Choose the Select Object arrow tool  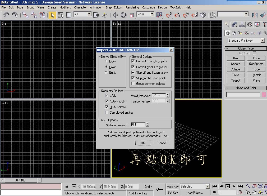[52, 15]
